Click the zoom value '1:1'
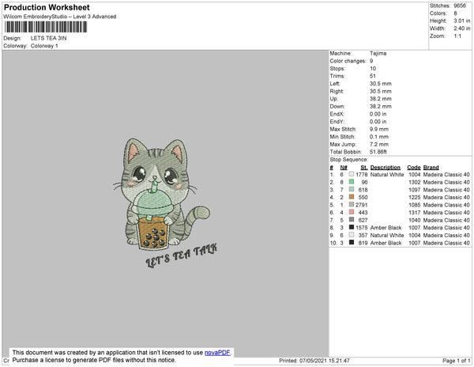 (457, 36)
